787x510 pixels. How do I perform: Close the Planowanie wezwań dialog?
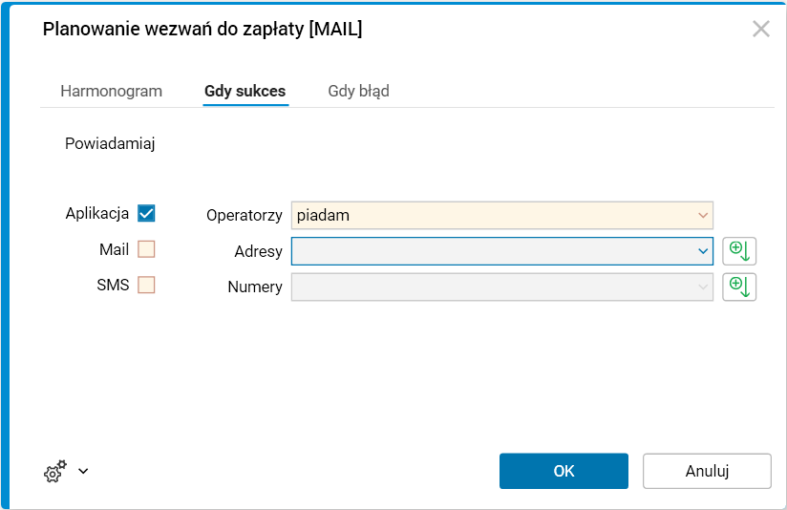tap(761, 29)
